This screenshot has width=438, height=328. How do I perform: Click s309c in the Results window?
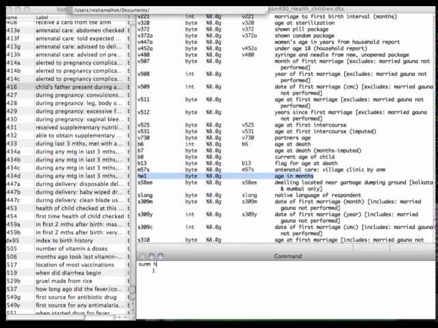(285, 230)
